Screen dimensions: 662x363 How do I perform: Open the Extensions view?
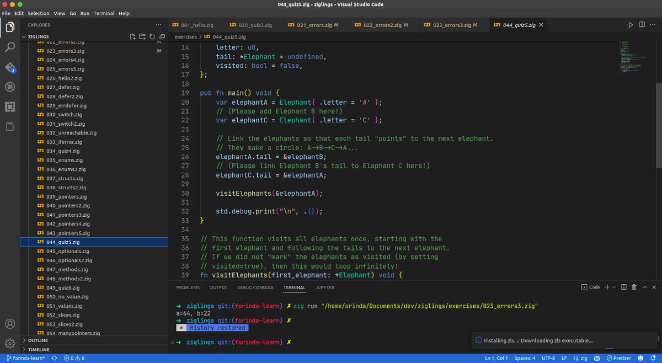pos(9,106)
